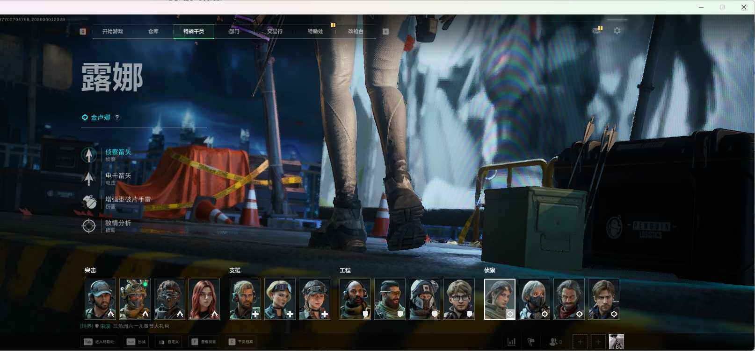Image resolution: width=755 pixels, height=351 pixels.
Task: Open the mail inbox icon
Action: point(596,31)
